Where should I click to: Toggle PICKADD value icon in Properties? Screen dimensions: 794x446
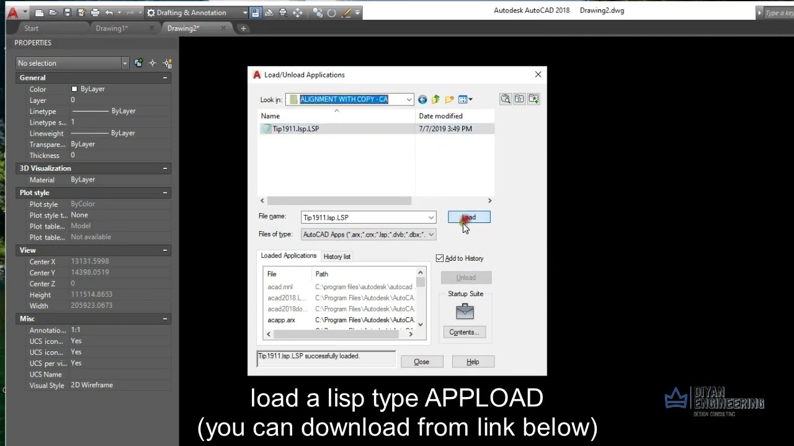(x=138, y=63)
